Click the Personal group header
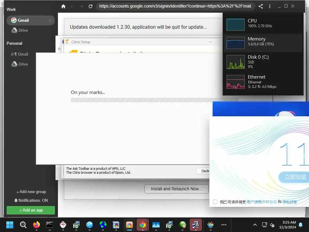Image resolution: width=309 pixels, height=232 pixels. point(14,43)
